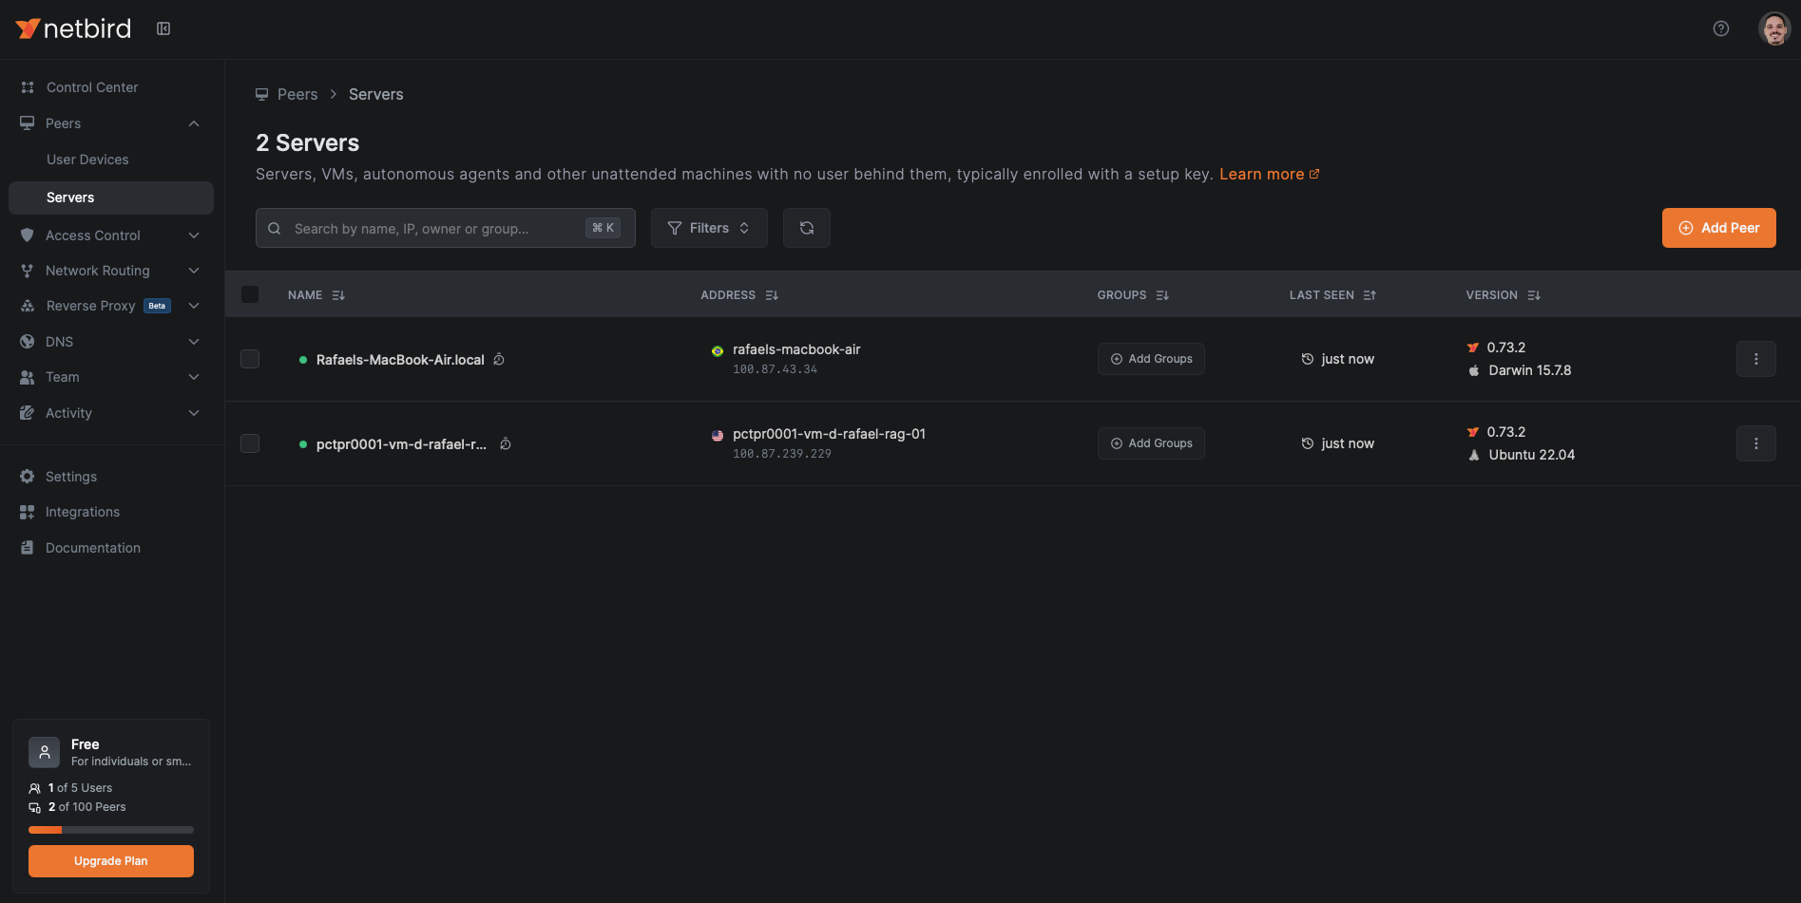The height and width of the screenshot is (903, 1801).
Task: Expand the Access Control menu
Action: pyautogui.click(x=110, y=235)
